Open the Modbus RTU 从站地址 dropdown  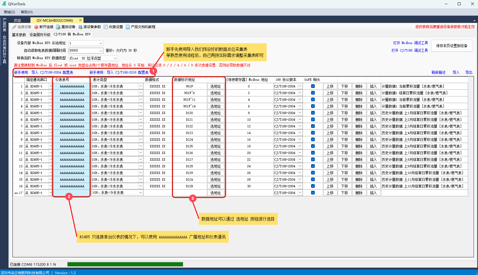pos(101,43)
